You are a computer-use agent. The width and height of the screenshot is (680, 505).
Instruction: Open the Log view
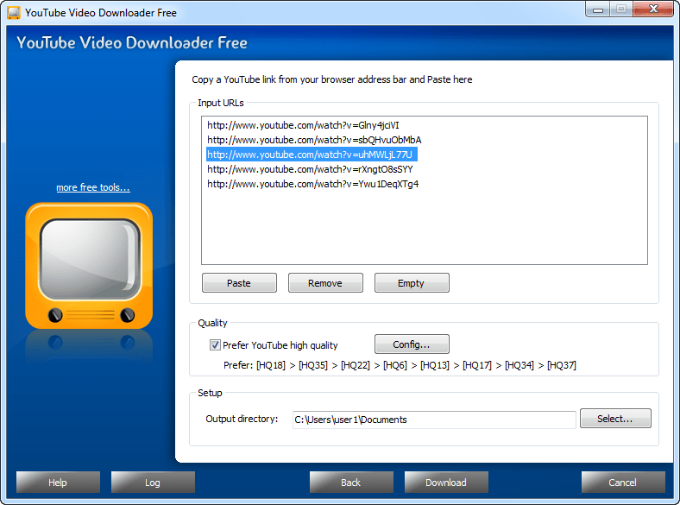pyautogui.click(x=153, y=482)
